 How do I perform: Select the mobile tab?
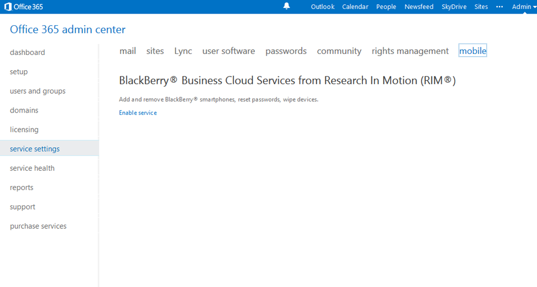click(472, 51)
